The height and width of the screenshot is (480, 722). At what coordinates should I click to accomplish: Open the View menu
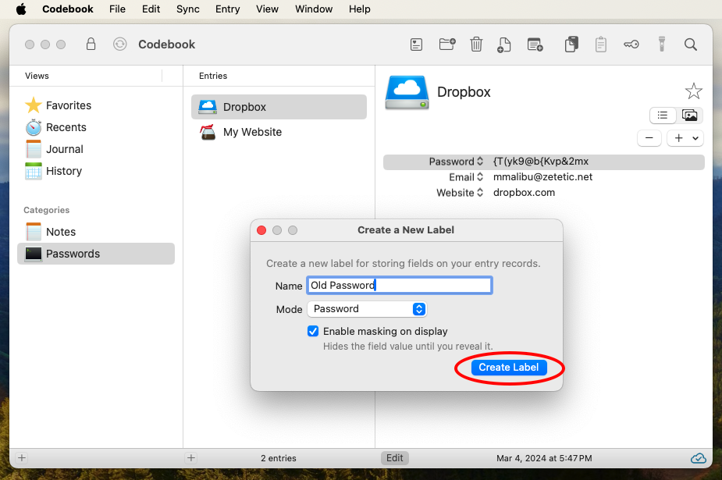pos(267,9)
